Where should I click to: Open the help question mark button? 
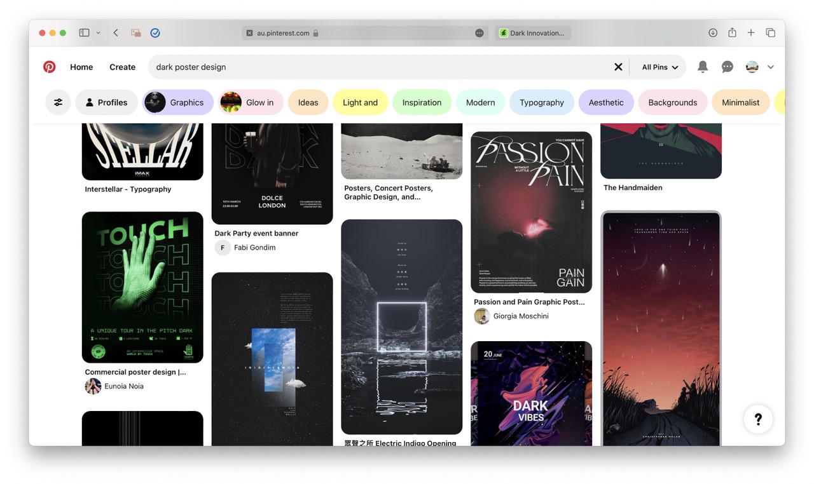click(758, 419)
